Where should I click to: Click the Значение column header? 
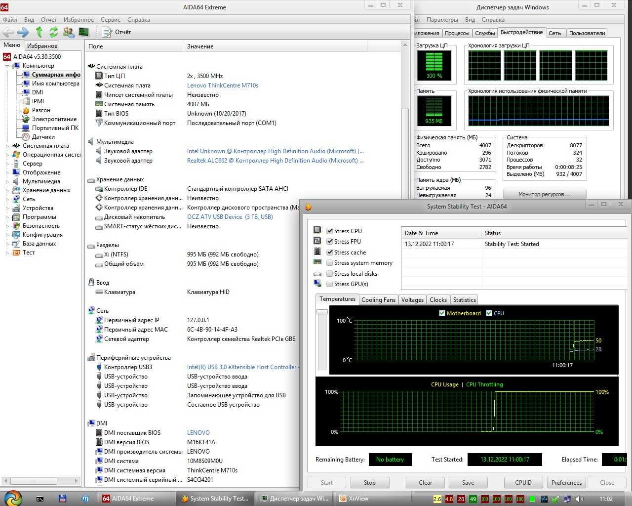tap(276, 46)
